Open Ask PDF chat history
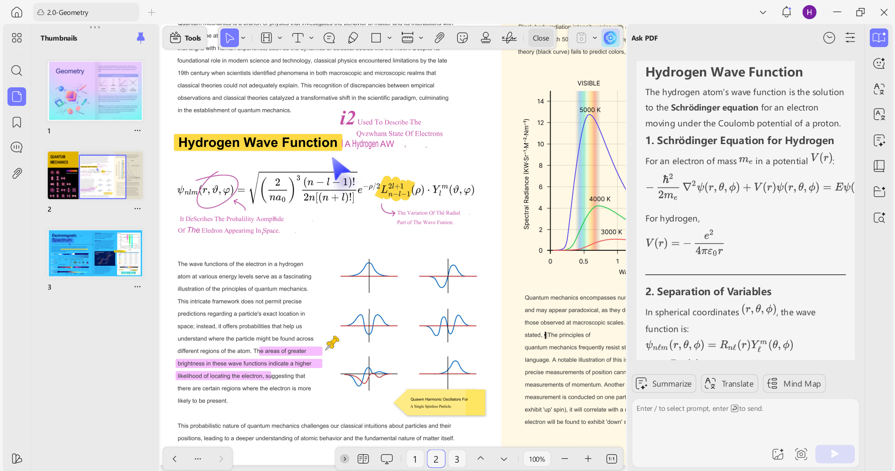Image resolution: width=895 pixels, height=471 pixels. 829,38
